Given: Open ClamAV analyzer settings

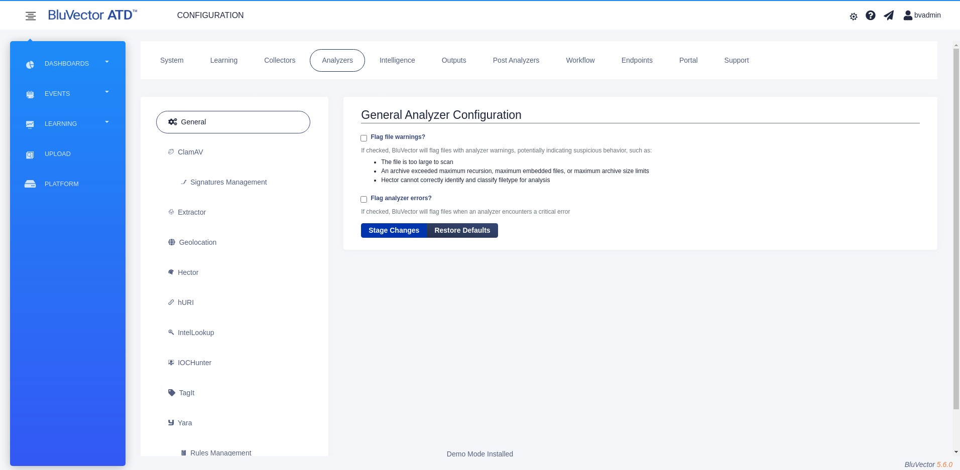Looking at the screenshot, I should [x=190, y=152].
